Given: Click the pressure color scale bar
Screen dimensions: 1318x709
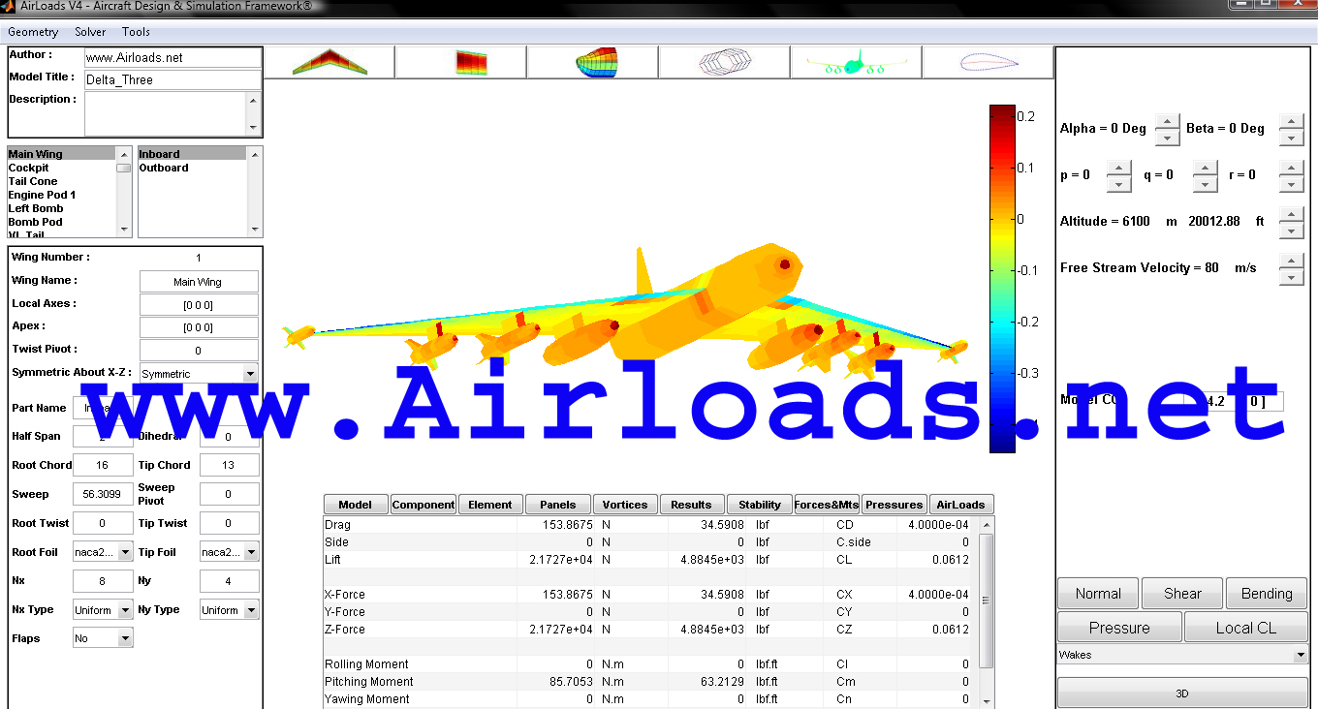Looking at the screenshot, I should (1001, 278).
